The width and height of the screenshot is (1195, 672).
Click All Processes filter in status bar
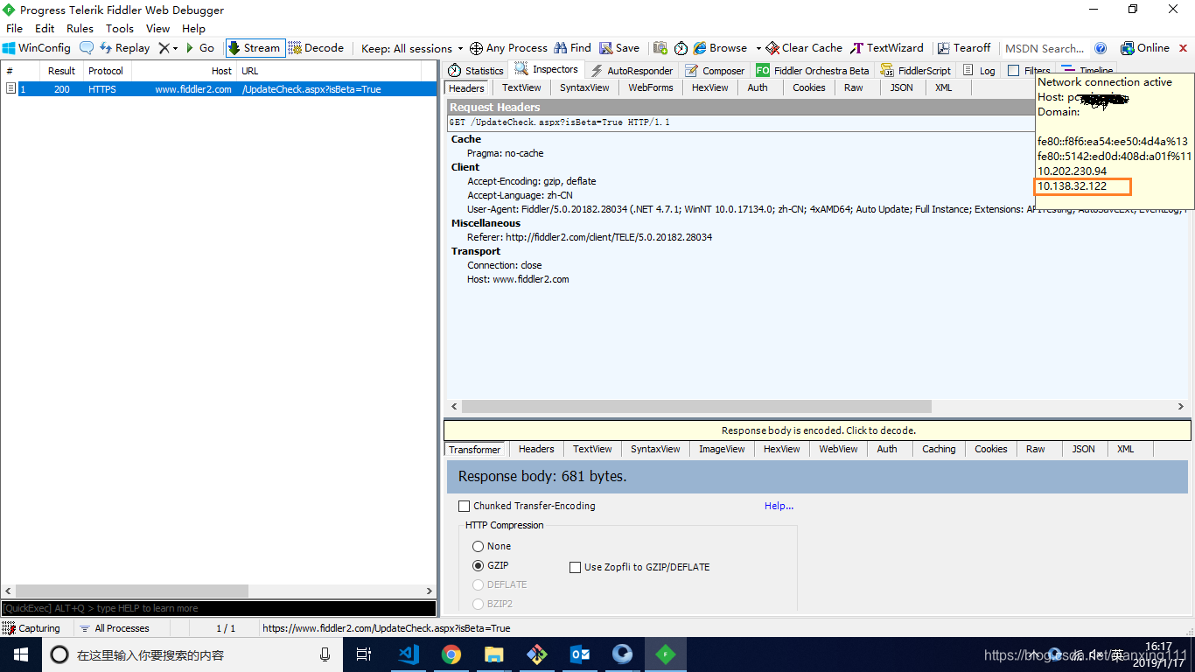click(115, 628)
